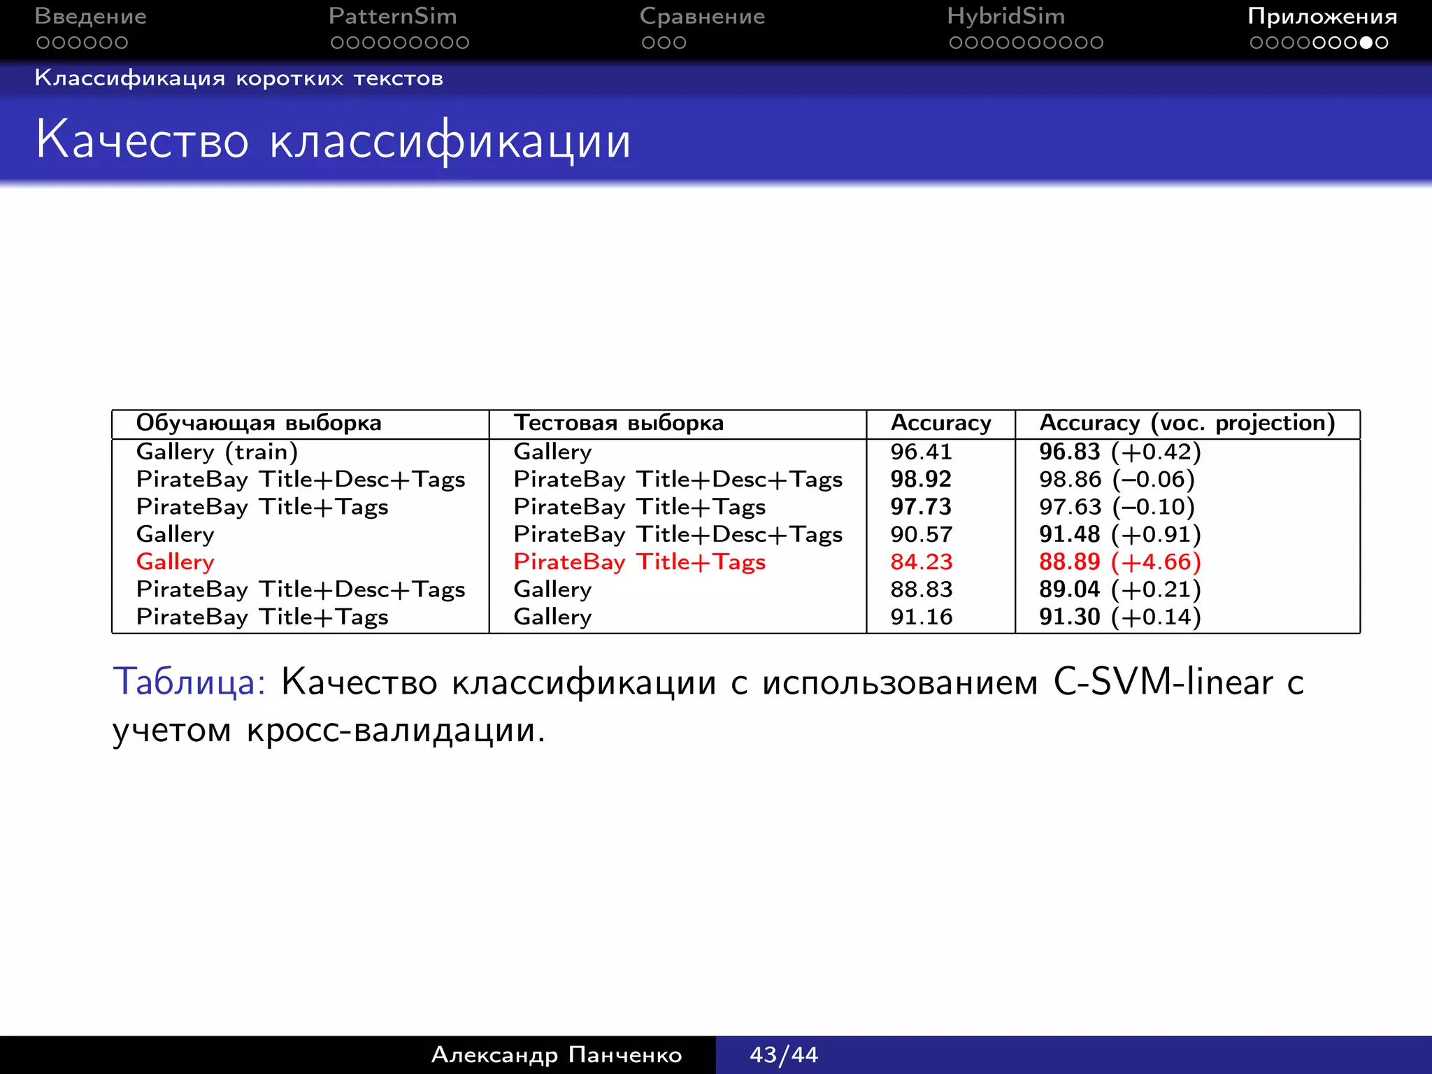Jump to the PatternSim section
This screenshot has width=1432, height=1074.
click(x=392, y=16)
